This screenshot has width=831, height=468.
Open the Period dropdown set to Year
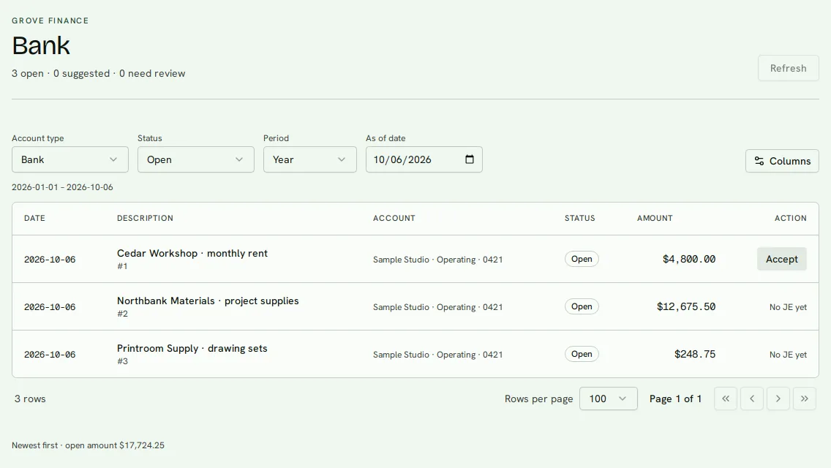point(309,159)
